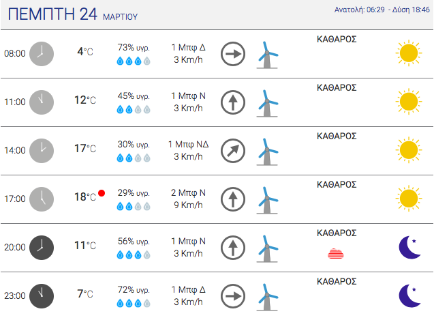Click the east-pointing wind arrow at 08:00

233,54
